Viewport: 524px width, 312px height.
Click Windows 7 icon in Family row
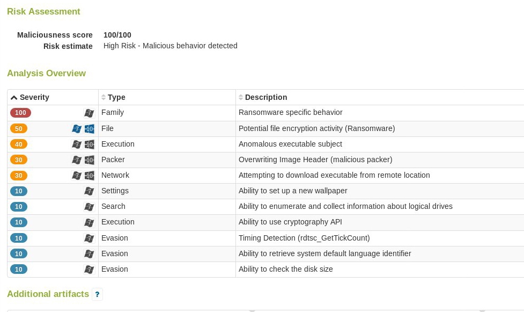89,113
